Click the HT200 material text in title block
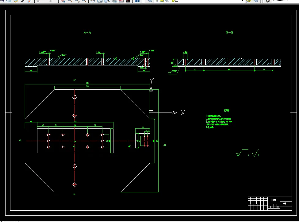Screen dimensions: 299x222 click(x=274, y=200)
